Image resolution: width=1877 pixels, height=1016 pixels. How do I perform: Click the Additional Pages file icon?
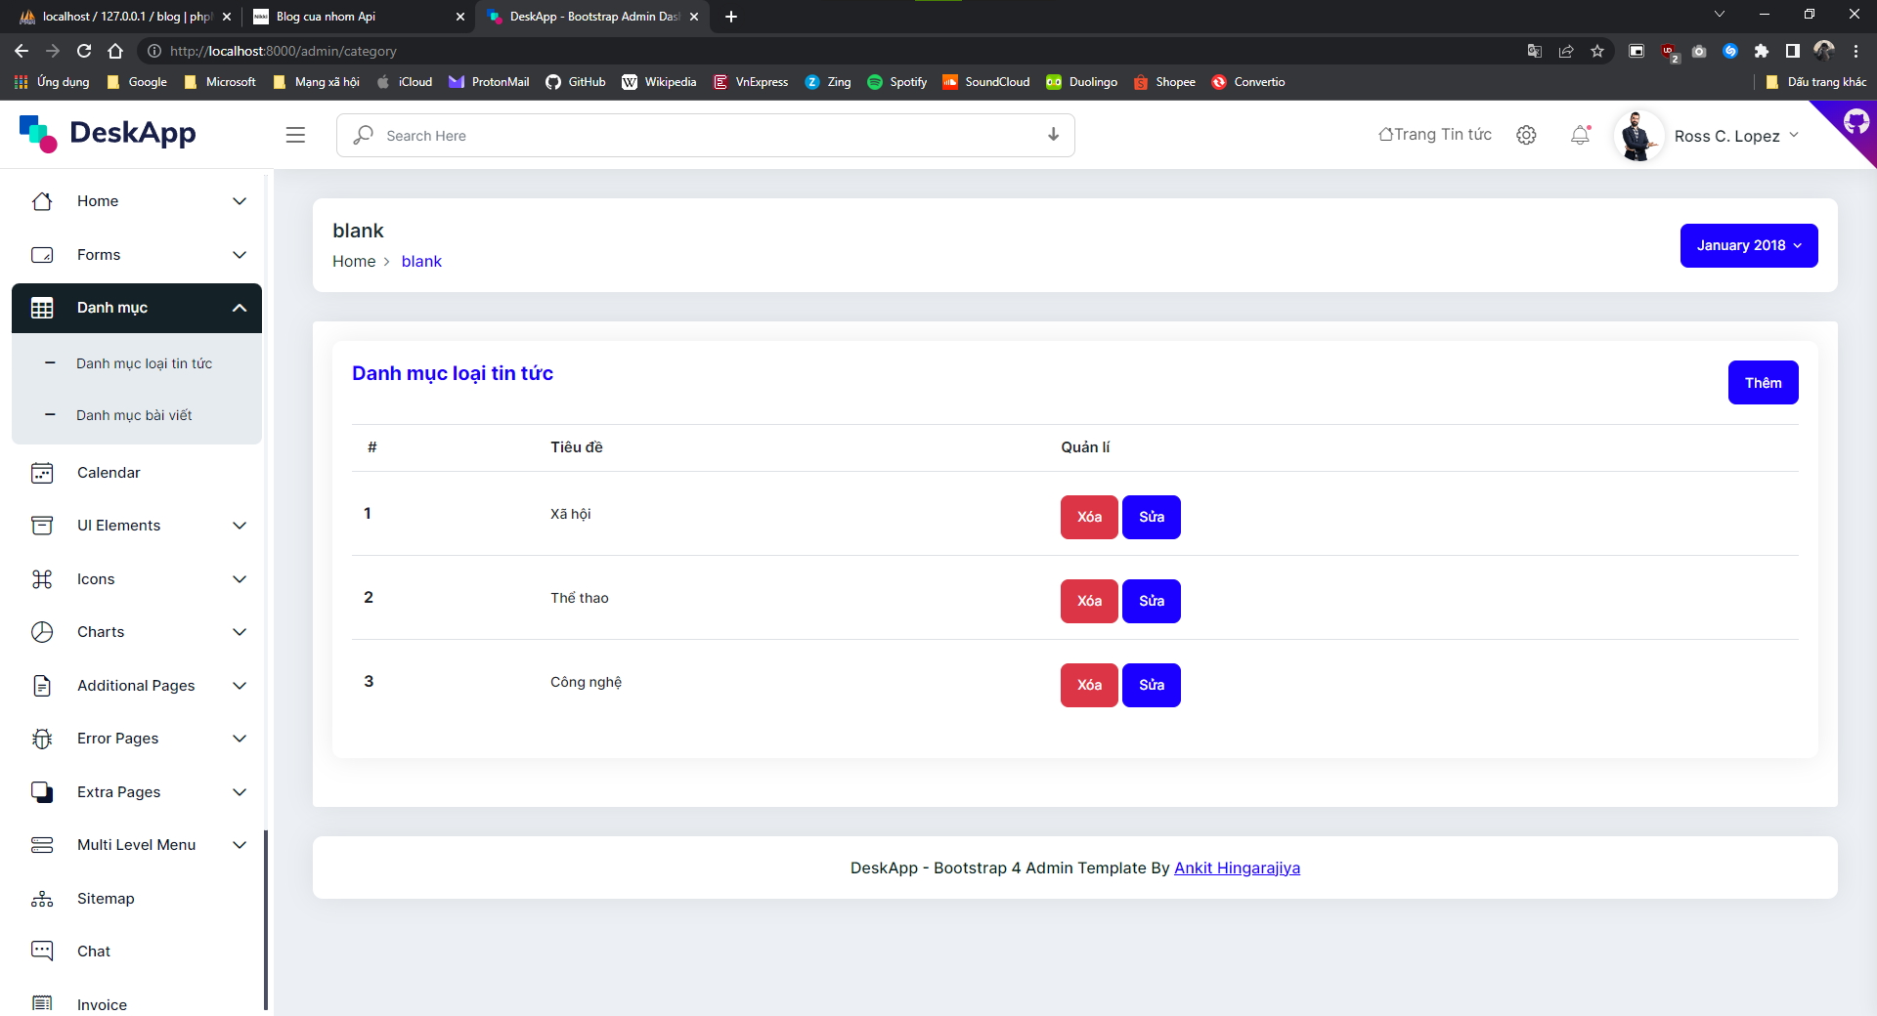(x=42, y=686)
